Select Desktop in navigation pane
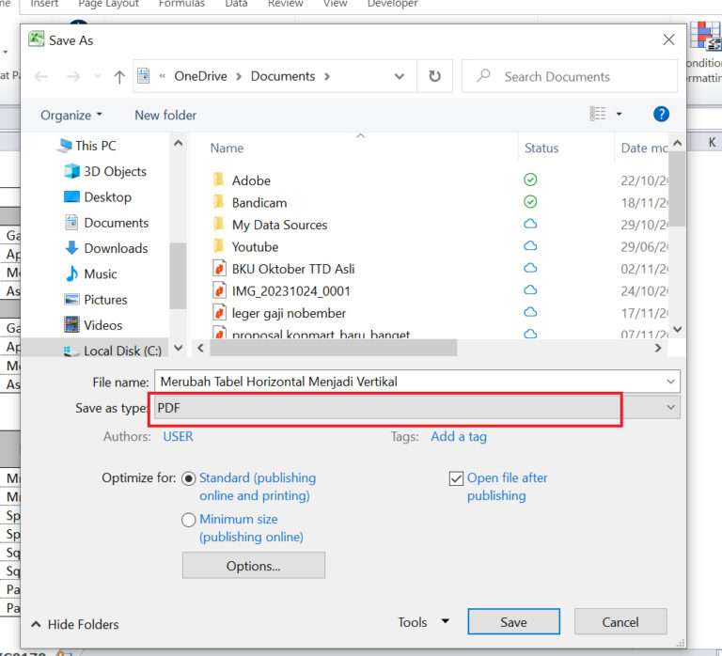Viewport: 722px width, 656px height. 108,197
